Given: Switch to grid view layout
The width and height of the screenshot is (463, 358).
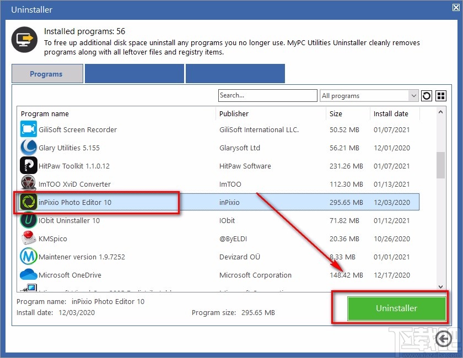Looking at the screenshot, I should pos(441,96).
